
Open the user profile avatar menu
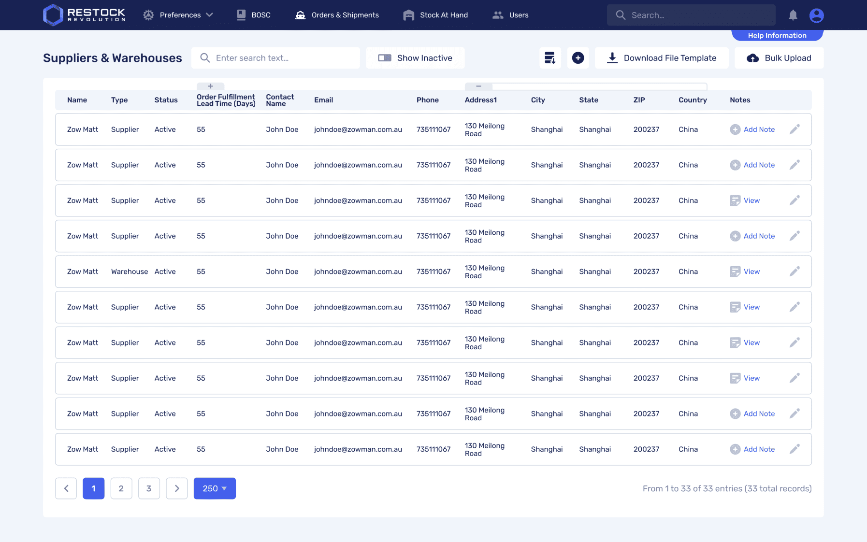coord(817,15)
